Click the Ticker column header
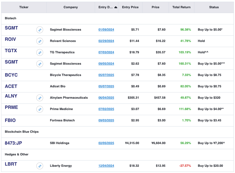235x173 pixels. [x=24, y=7]
